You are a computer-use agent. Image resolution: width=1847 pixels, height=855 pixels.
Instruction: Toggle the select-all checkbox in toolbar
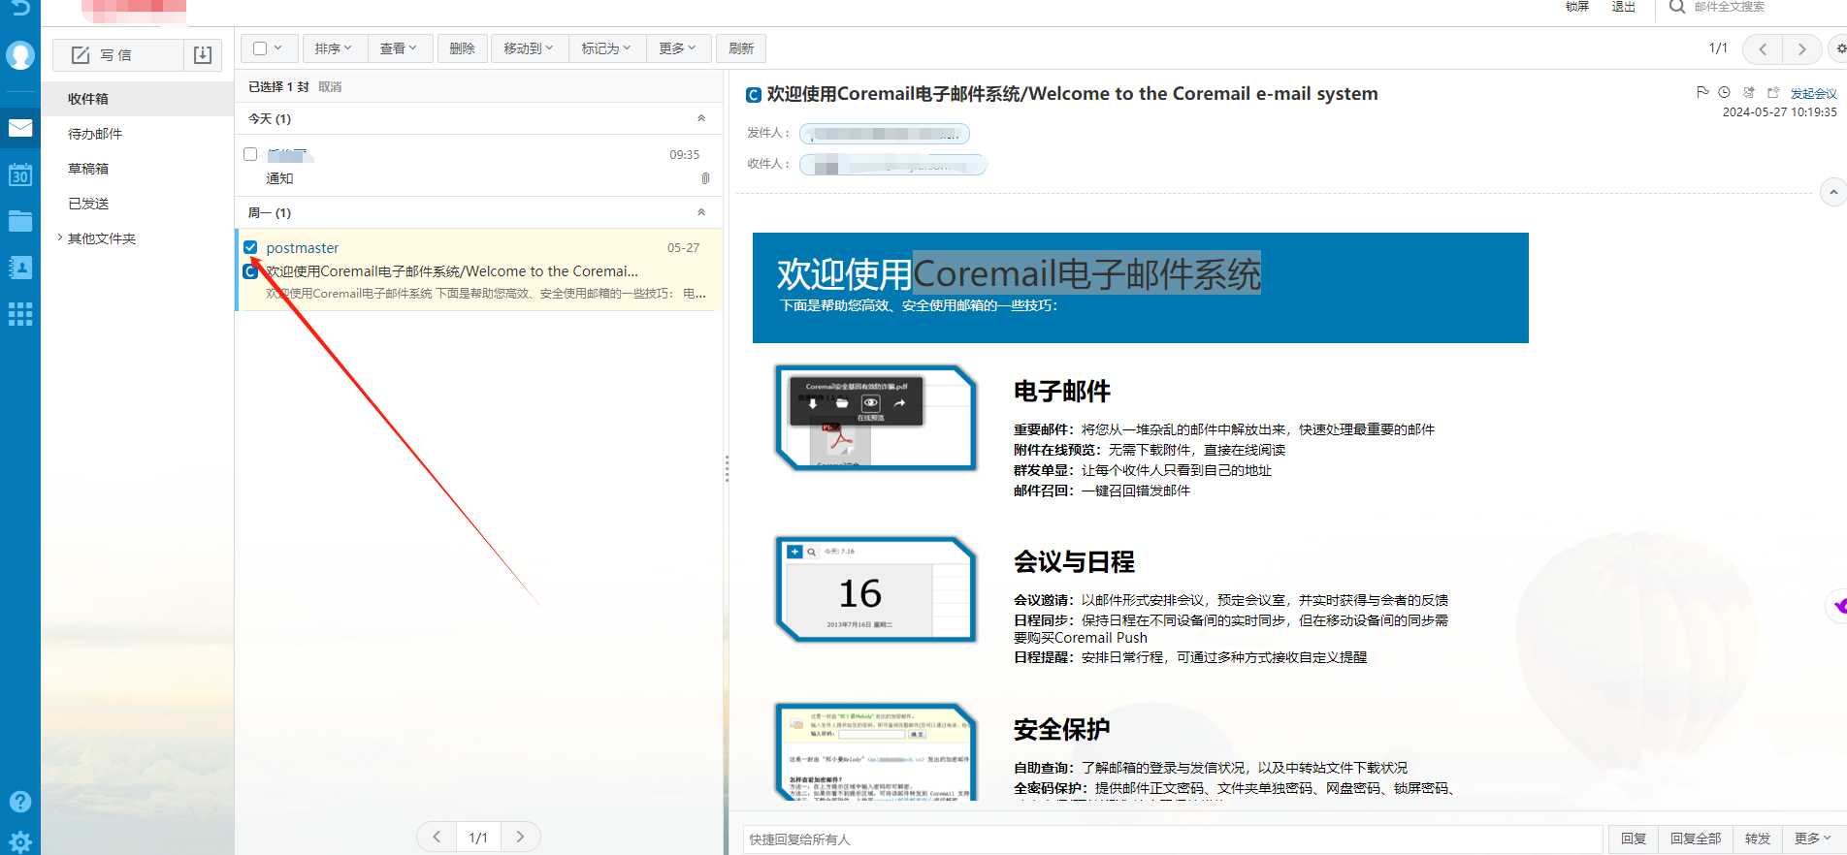point(260,48)
